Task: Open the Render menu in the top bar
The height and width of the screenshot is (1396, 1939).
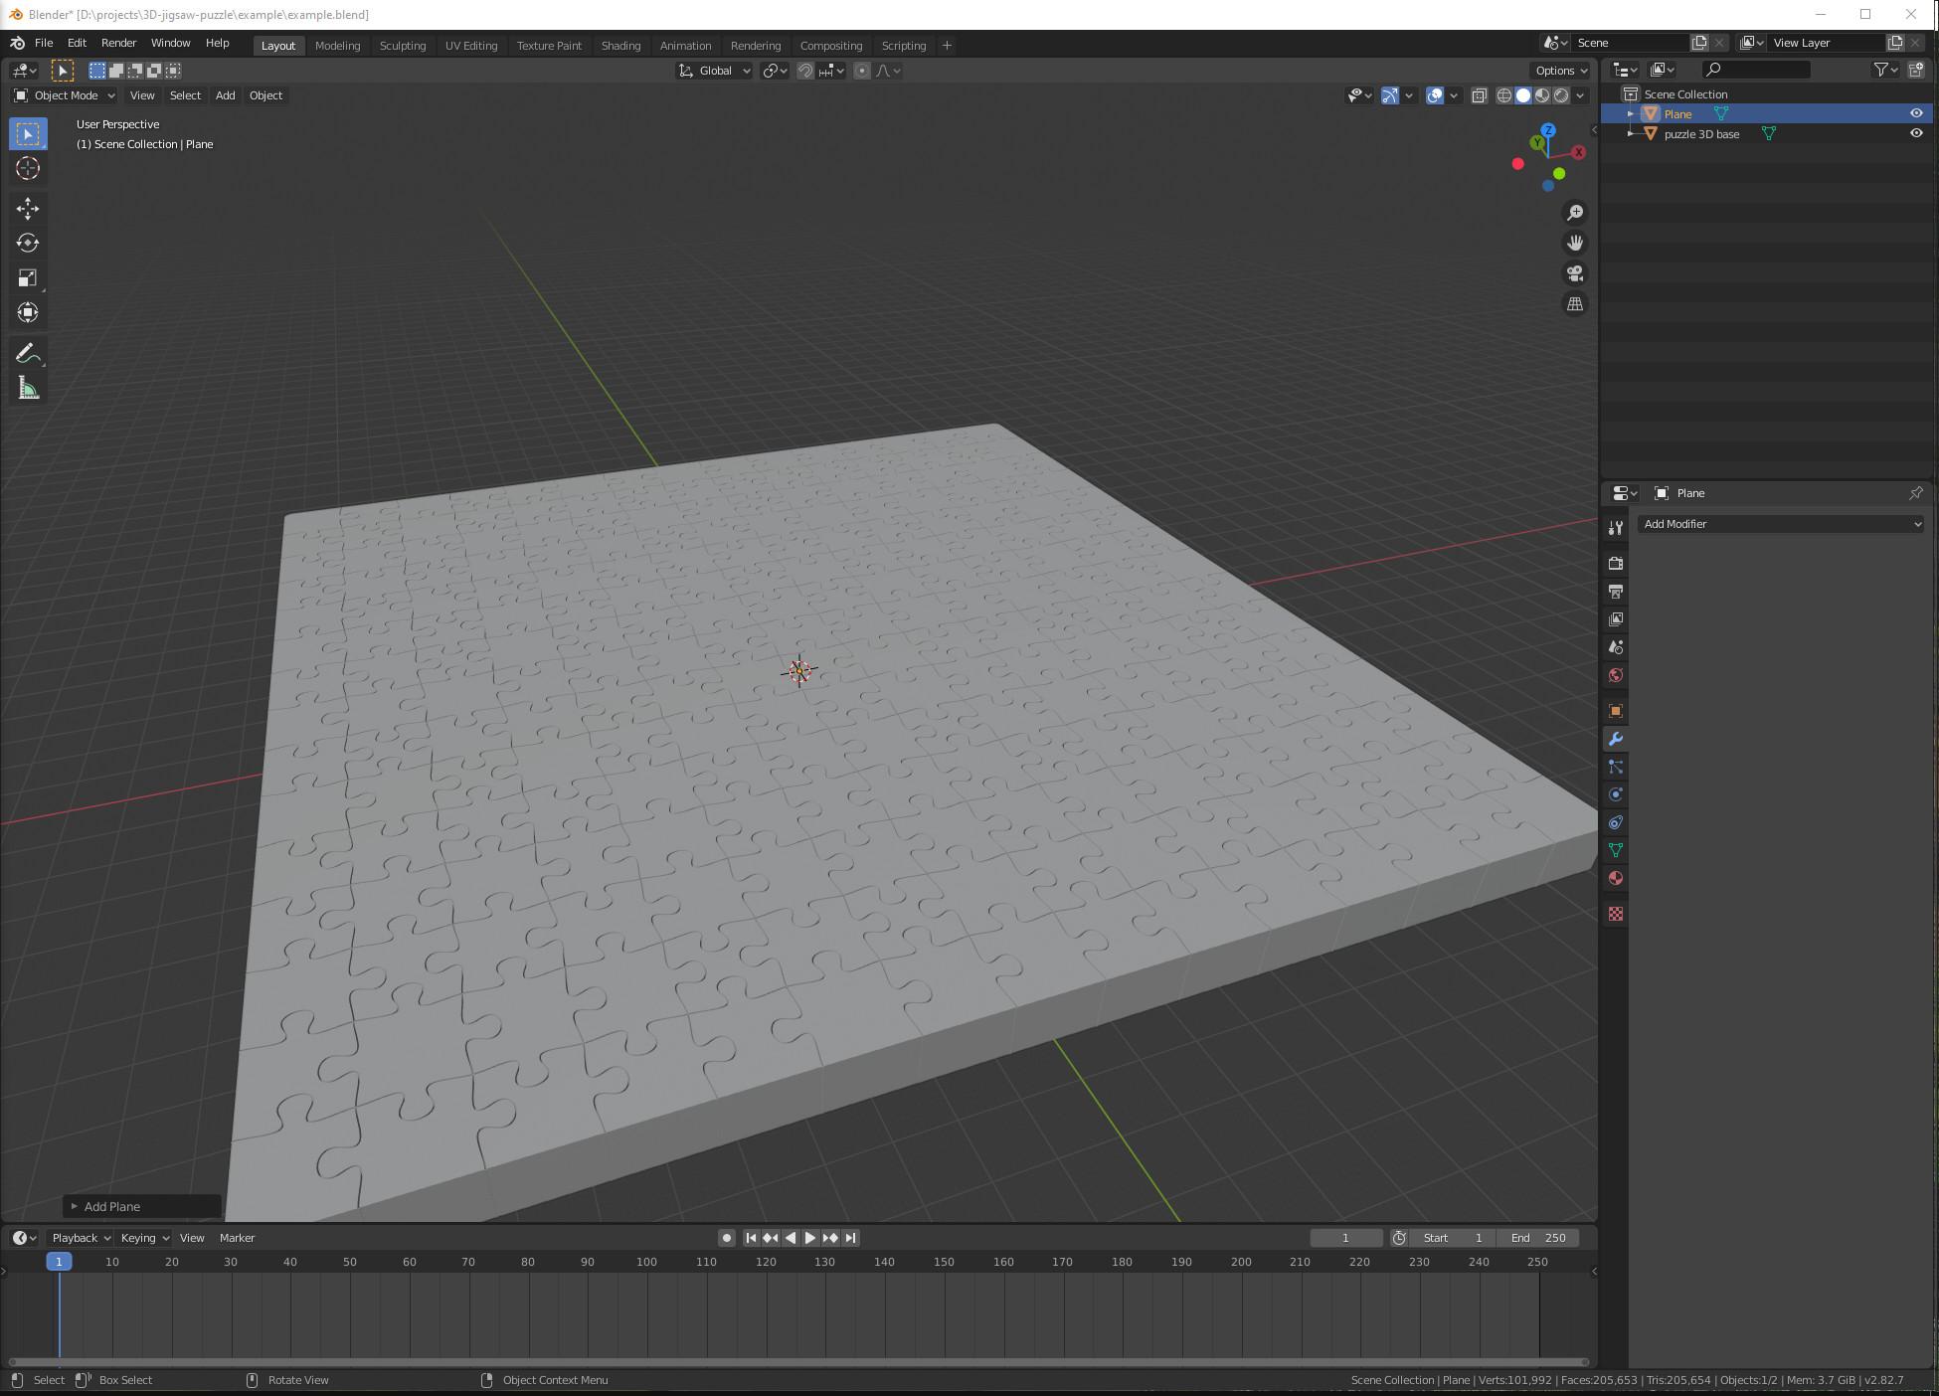Action: tap(118, 43)
